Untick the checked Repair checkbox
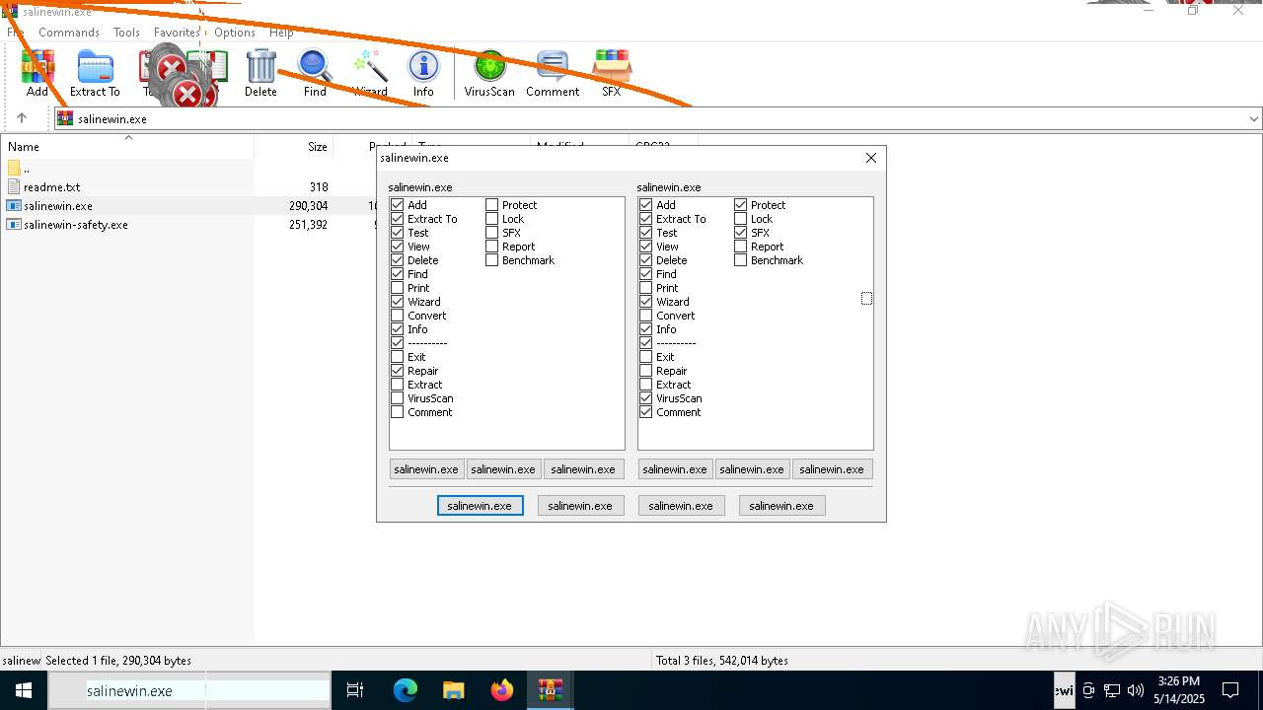This screenshot has height=710, width=1263. pyautogui.click(x=398, y=371)
